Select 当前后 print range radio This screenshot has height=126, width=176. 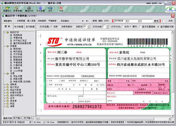point(74,27)
